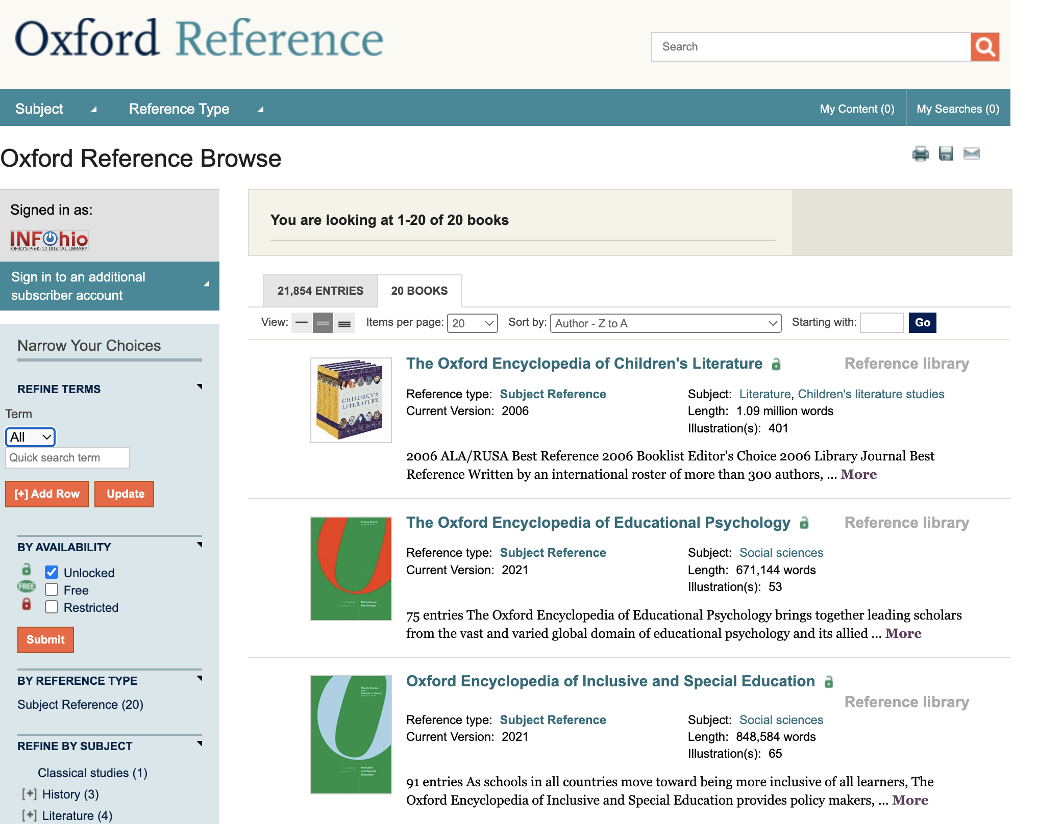
Task: Switch to the medium two-line view icon
Action: (323, 323)
